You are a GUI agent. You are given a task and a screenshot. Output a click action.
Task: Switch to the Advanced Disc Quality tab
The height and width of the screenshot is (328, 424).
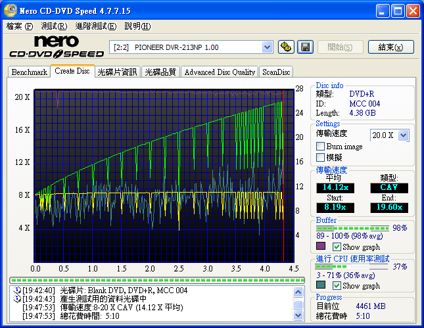(220, 72)
